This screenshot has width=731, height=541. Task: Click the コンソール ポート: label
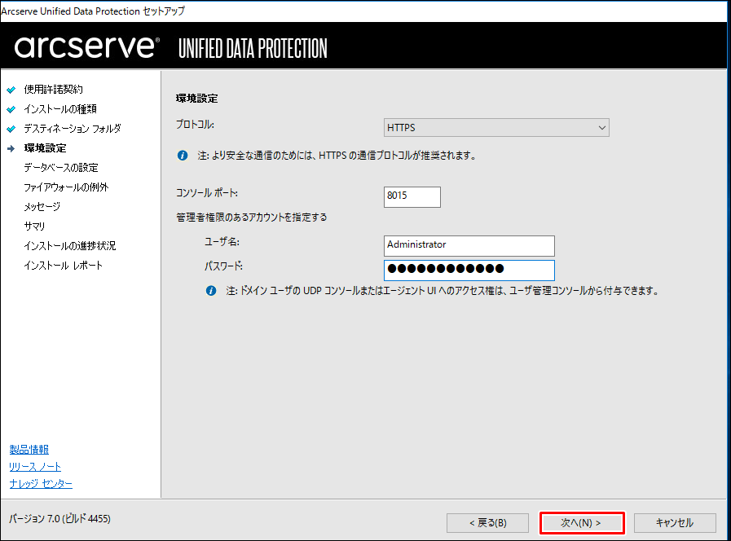point(206,193)
